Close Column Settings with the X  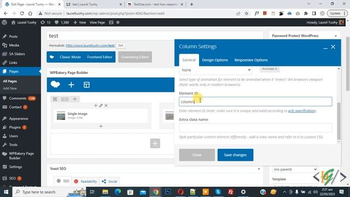coord(333,47)
